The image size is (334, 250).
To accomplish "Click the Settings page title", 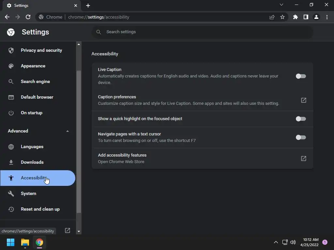I will [35, 32].
